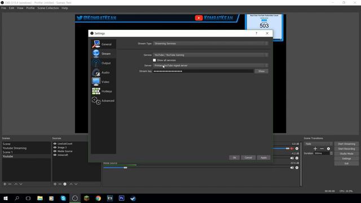Viewport: 361px width, 203px height.
Task: Click Show to reveal the stream key
Action: (261, 71)
